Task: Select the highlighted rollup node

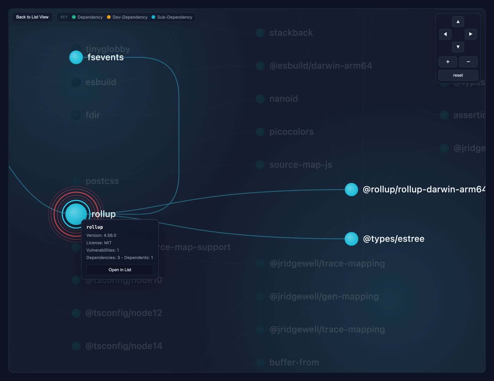Action: tap(76, 213)
